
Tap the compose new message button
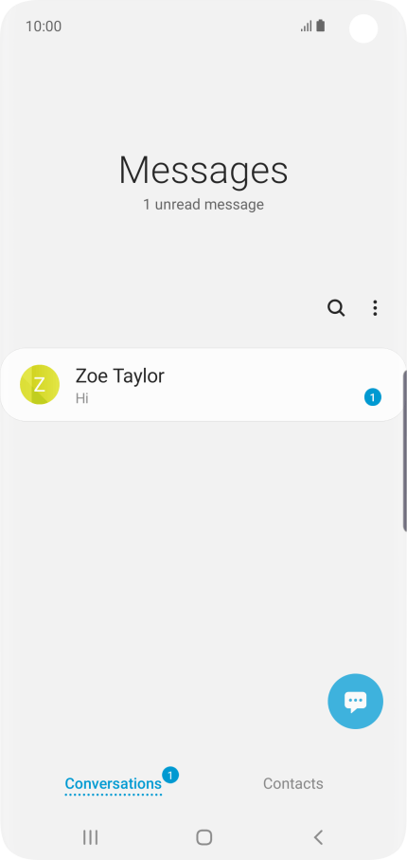click(356, 701)
